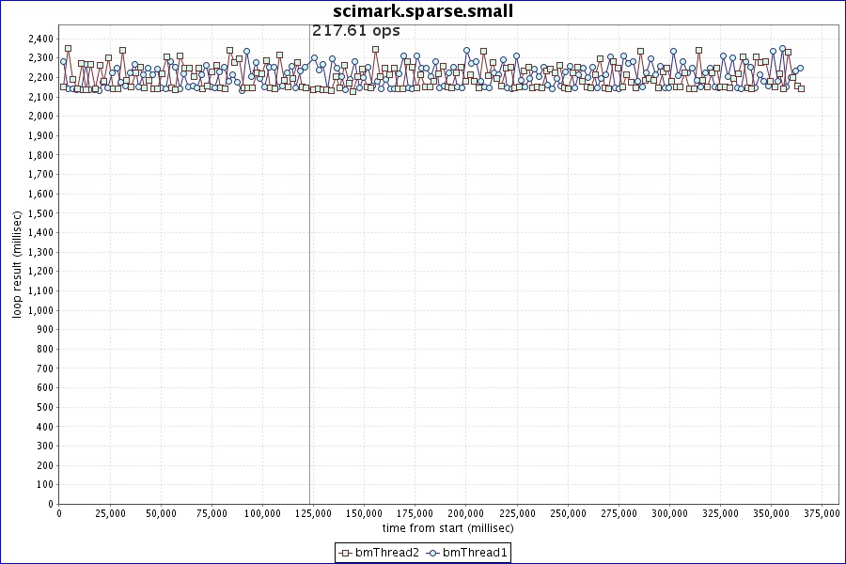
Task: Click the 0 tick on y-axis
Action: coord(50,504)
